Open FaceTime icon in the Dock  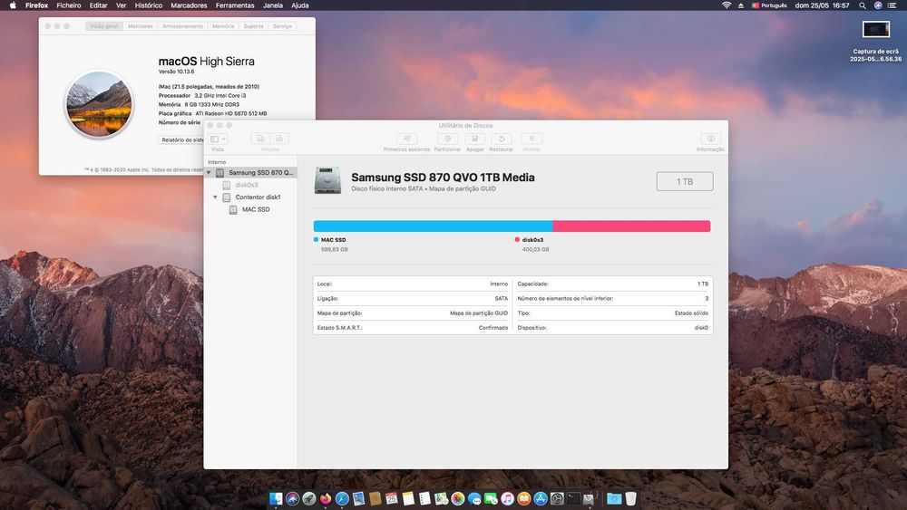click(x=491, y=498)
